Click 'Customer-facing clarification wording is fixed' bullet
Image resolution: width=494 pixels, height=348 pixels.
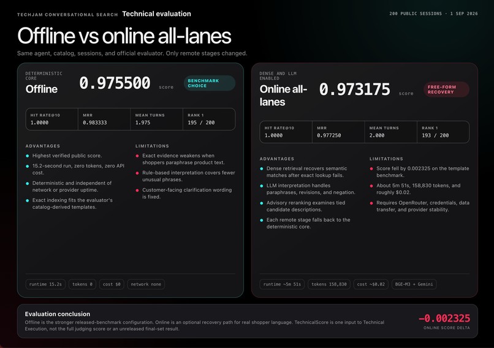click(x=187, y=194)
